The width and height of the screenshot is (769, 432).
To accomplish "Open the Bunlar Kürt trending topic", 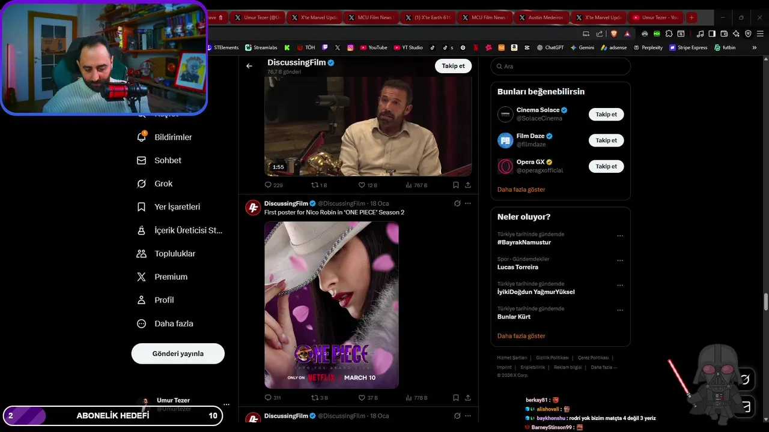I will click(x=514, y=317).
